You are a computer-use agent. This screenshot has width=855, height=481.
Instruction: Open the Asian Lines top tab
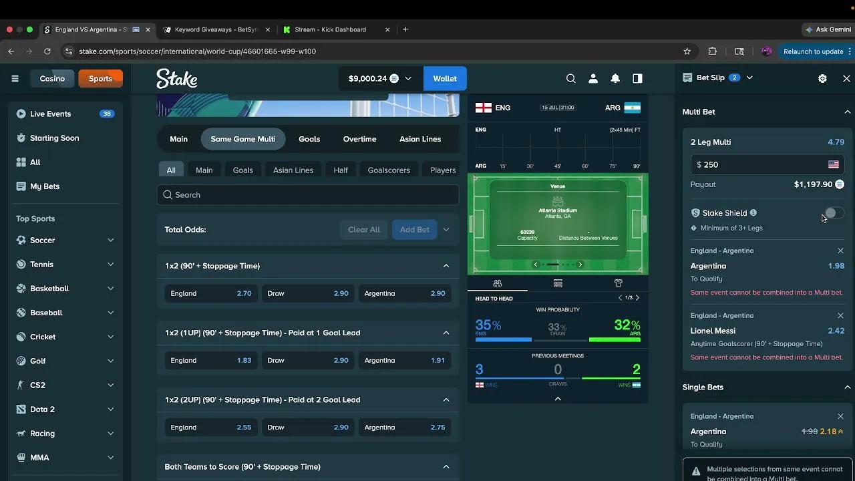[420, 139]
